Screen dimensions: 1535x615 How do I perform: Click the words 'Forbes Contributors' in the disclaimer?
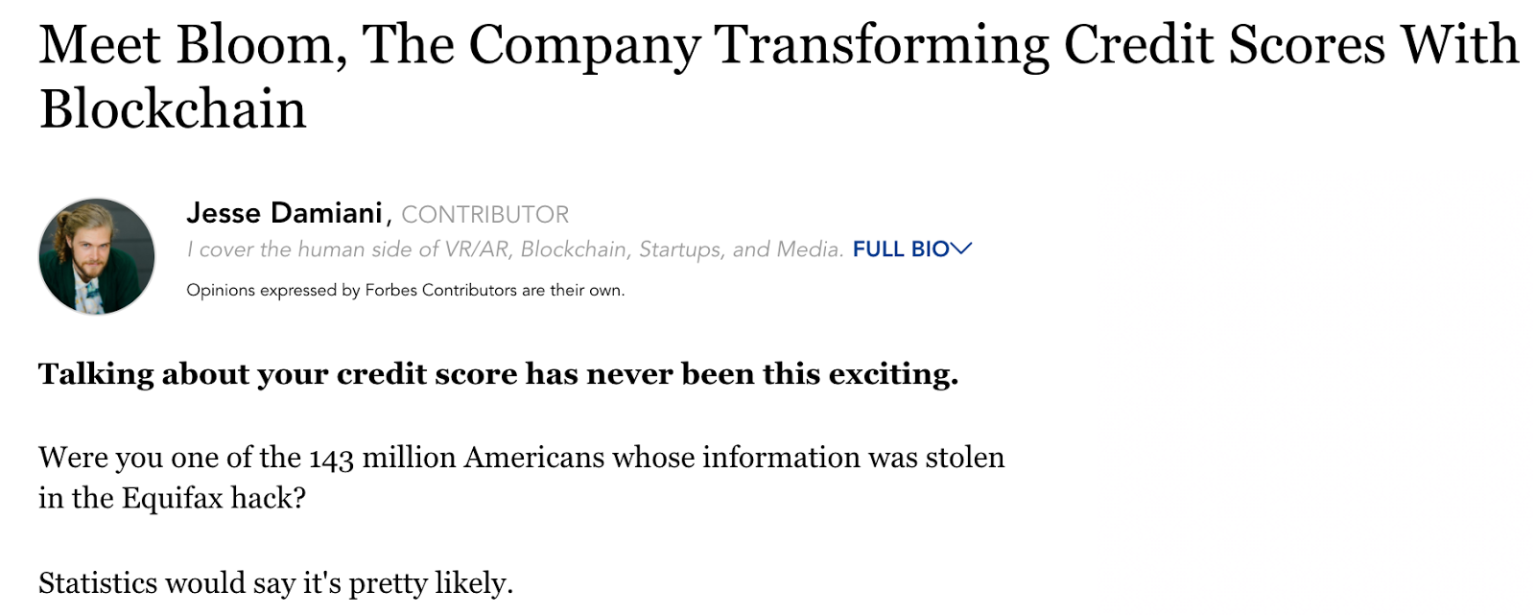(441, 290)
